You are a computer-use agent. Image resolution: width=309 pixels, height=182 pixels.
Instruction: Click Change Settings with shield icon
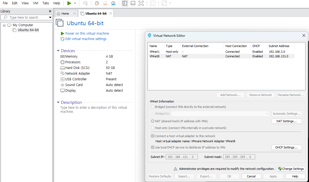tap(291, 169)
